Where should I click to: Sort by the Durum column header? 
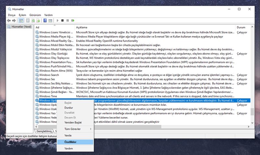(243, 27)
